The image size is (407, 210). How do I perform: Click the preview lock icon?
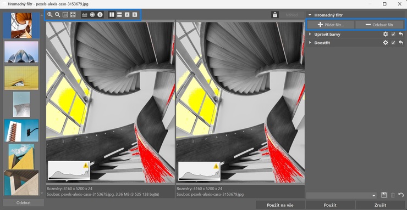[275, 15]
